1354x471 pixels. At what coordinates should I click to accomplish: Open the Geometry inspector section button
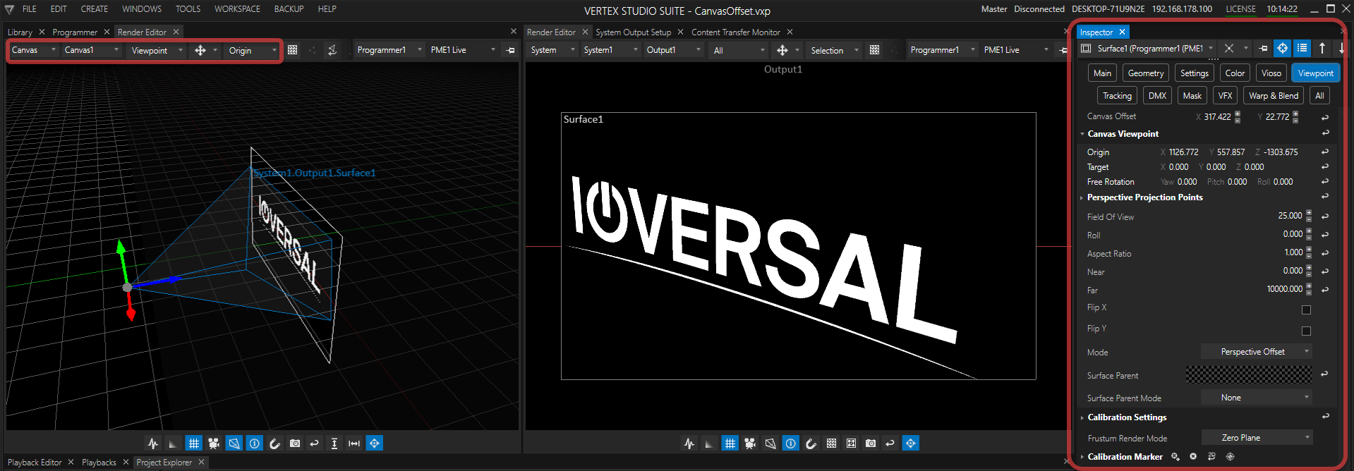[x=1146, y=73]
